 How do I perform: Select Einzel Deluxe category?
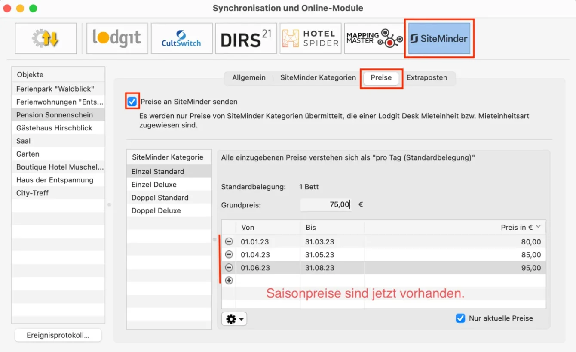click(169, 184)
